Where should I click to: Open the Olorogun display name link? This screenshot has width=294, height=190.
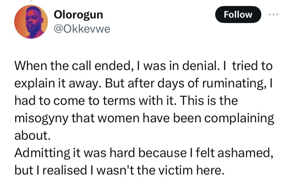point(78,14)
